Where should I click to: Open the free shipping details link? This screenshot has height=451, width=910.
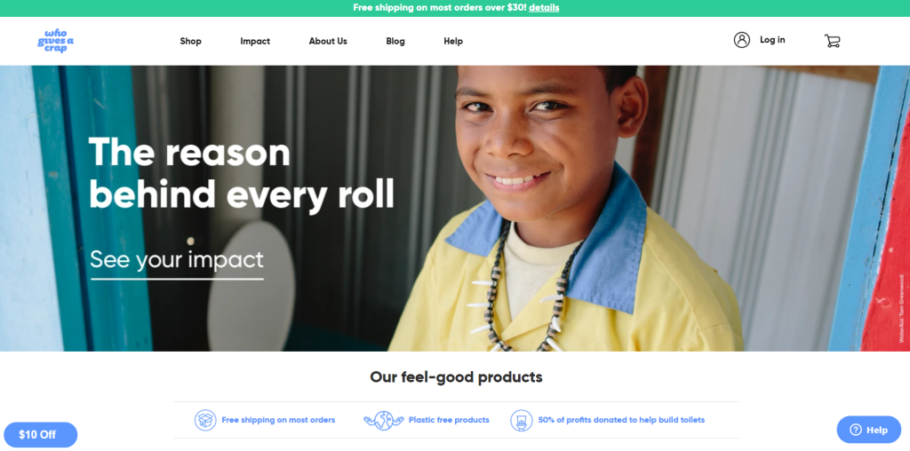coord(544,7)
